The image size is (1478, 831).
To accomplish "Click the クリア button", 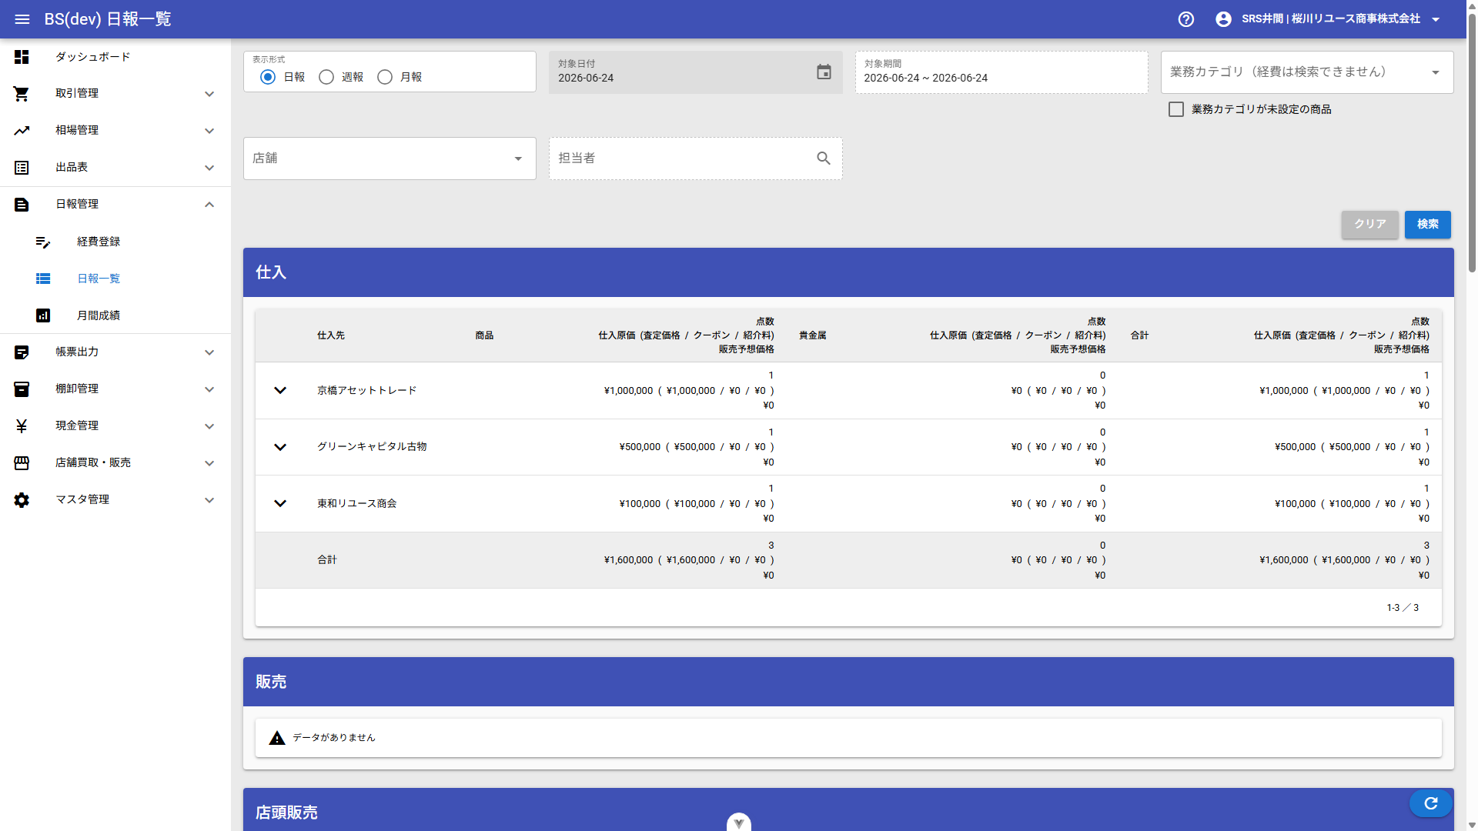I will (x=1369, y=224).
